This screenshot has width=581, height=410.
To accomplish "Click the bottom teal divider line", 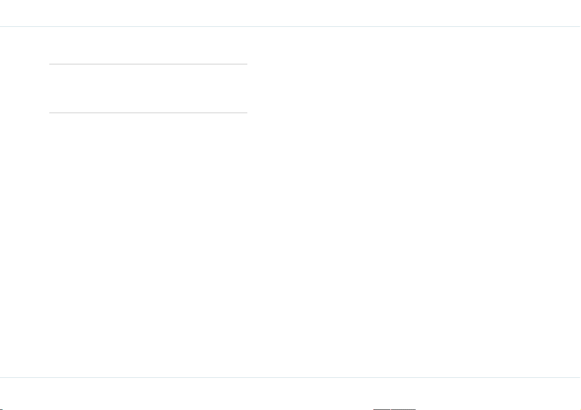I will [x=291, y=377].
